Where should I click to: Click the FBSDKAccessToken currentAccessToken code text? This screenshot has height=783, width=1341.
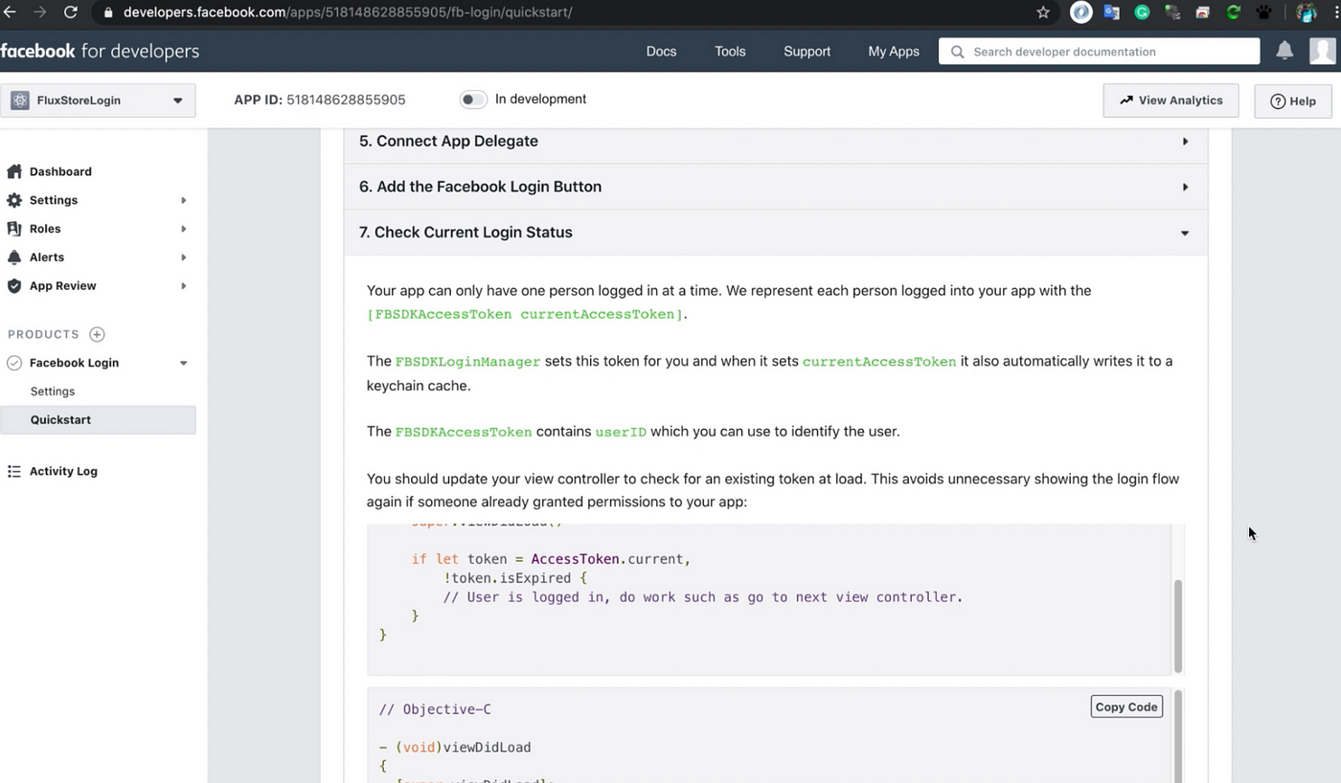[x=527, y=314]
